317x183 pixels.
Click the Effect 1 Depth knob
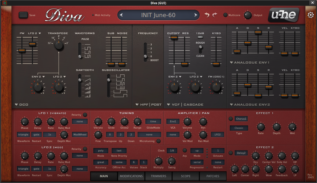[x=277, y=127]
